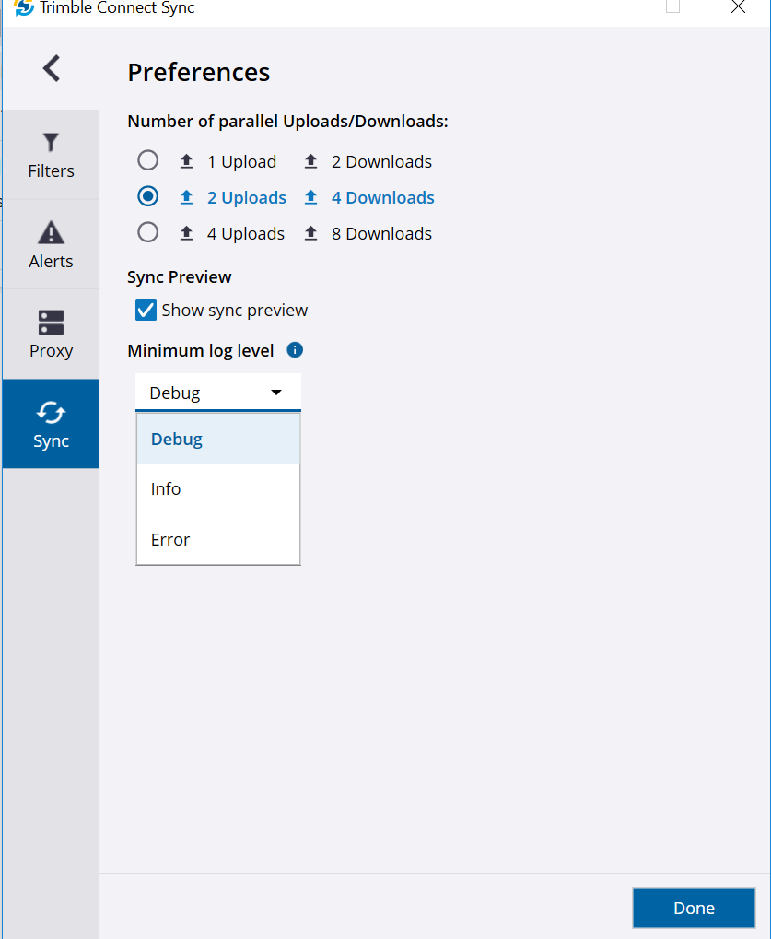Click the Show sync preview label

coord(235,311)
